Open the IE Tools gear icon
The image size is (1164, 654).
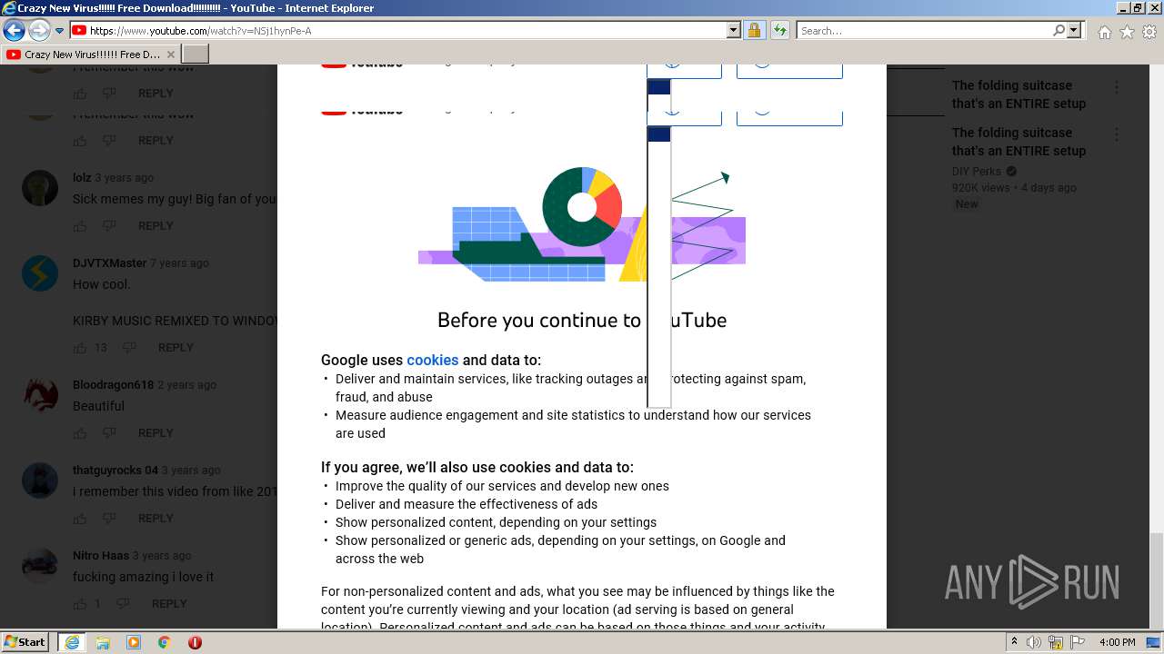pyautogui.click(x=1149, y=32)
